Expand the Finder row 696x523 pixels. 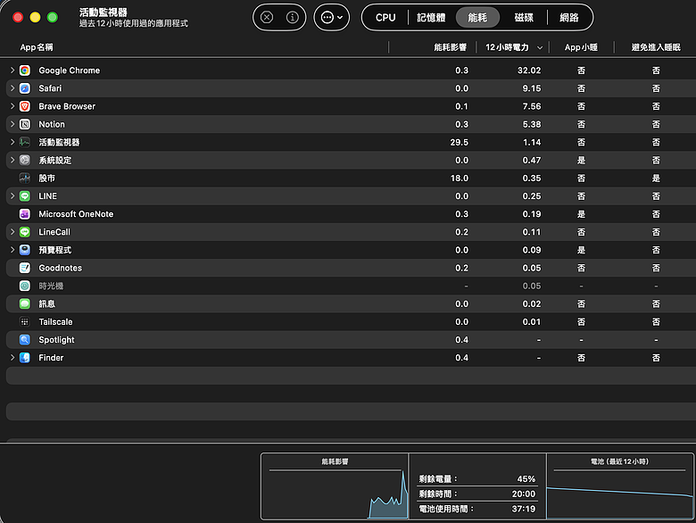(12, 357)
